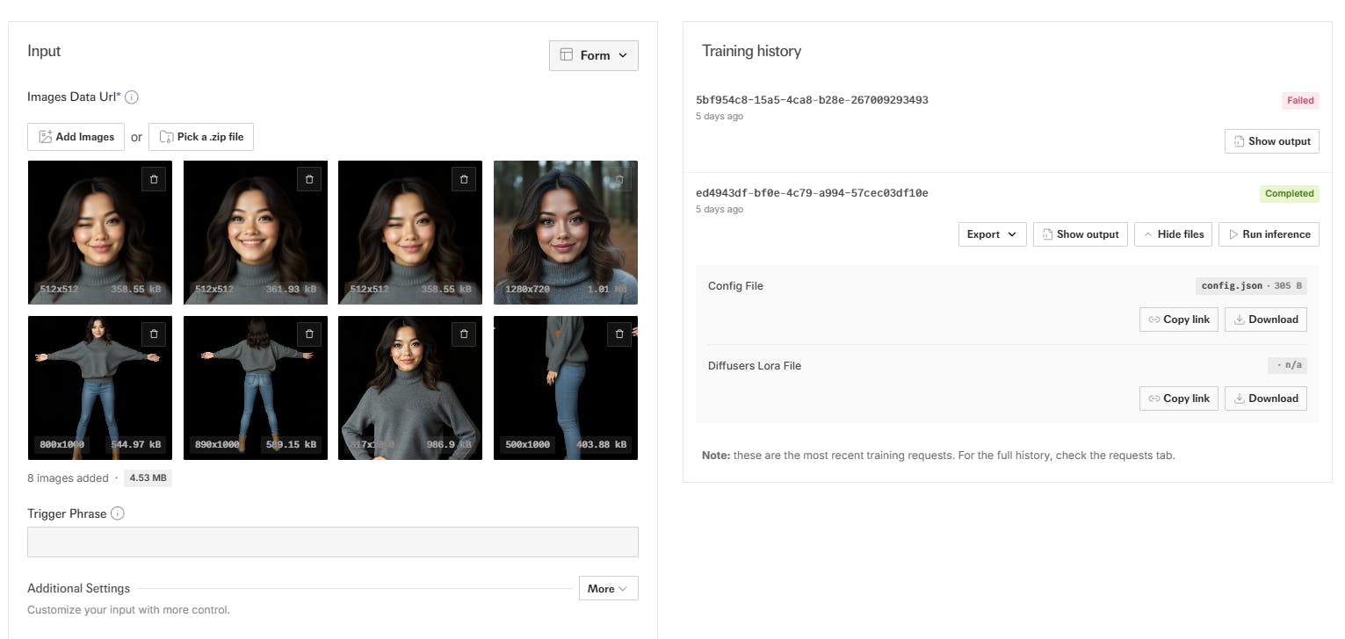Focus the Trigger Phrase input field
Screen dimensions: 1345x639
click(332, 542)
